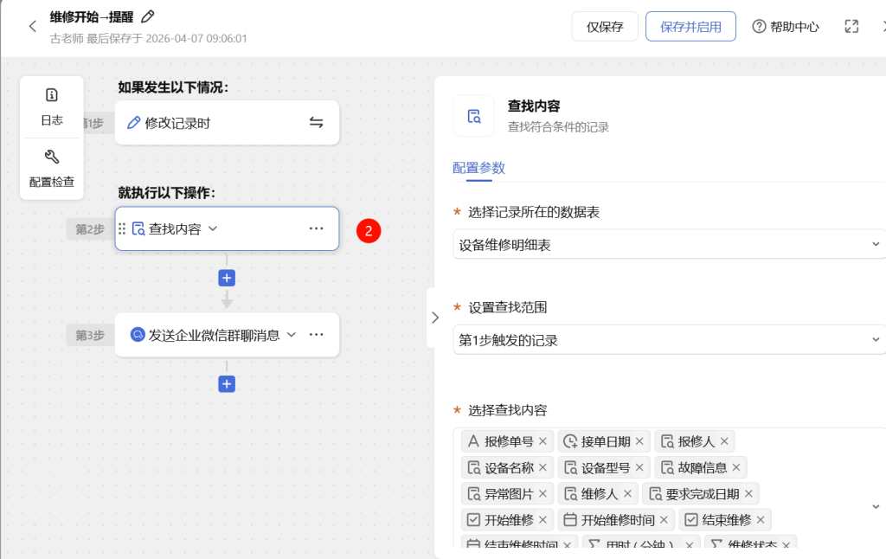Click the 设置查找范围 label
Image resolution: width=886 pixels, height=559 pixels.
pyautogui.click(x=507, y=307)
